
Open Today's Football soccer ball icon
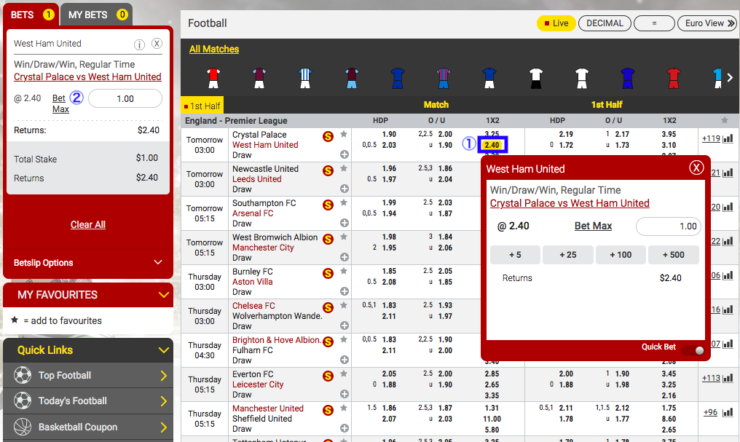pyautogui.click(x=22, y=401)
